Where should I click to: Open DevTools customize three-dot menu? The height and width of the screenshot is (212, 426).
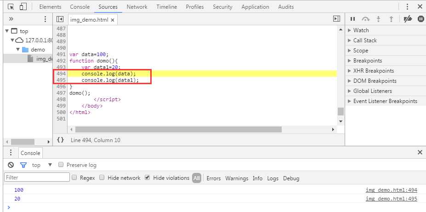[x=407, y=7]
